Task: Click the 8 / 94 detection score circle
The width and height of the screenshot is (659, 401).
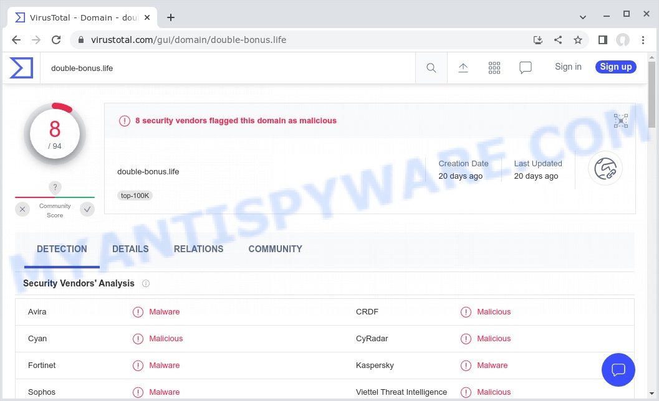Action: tap(55, 134)
